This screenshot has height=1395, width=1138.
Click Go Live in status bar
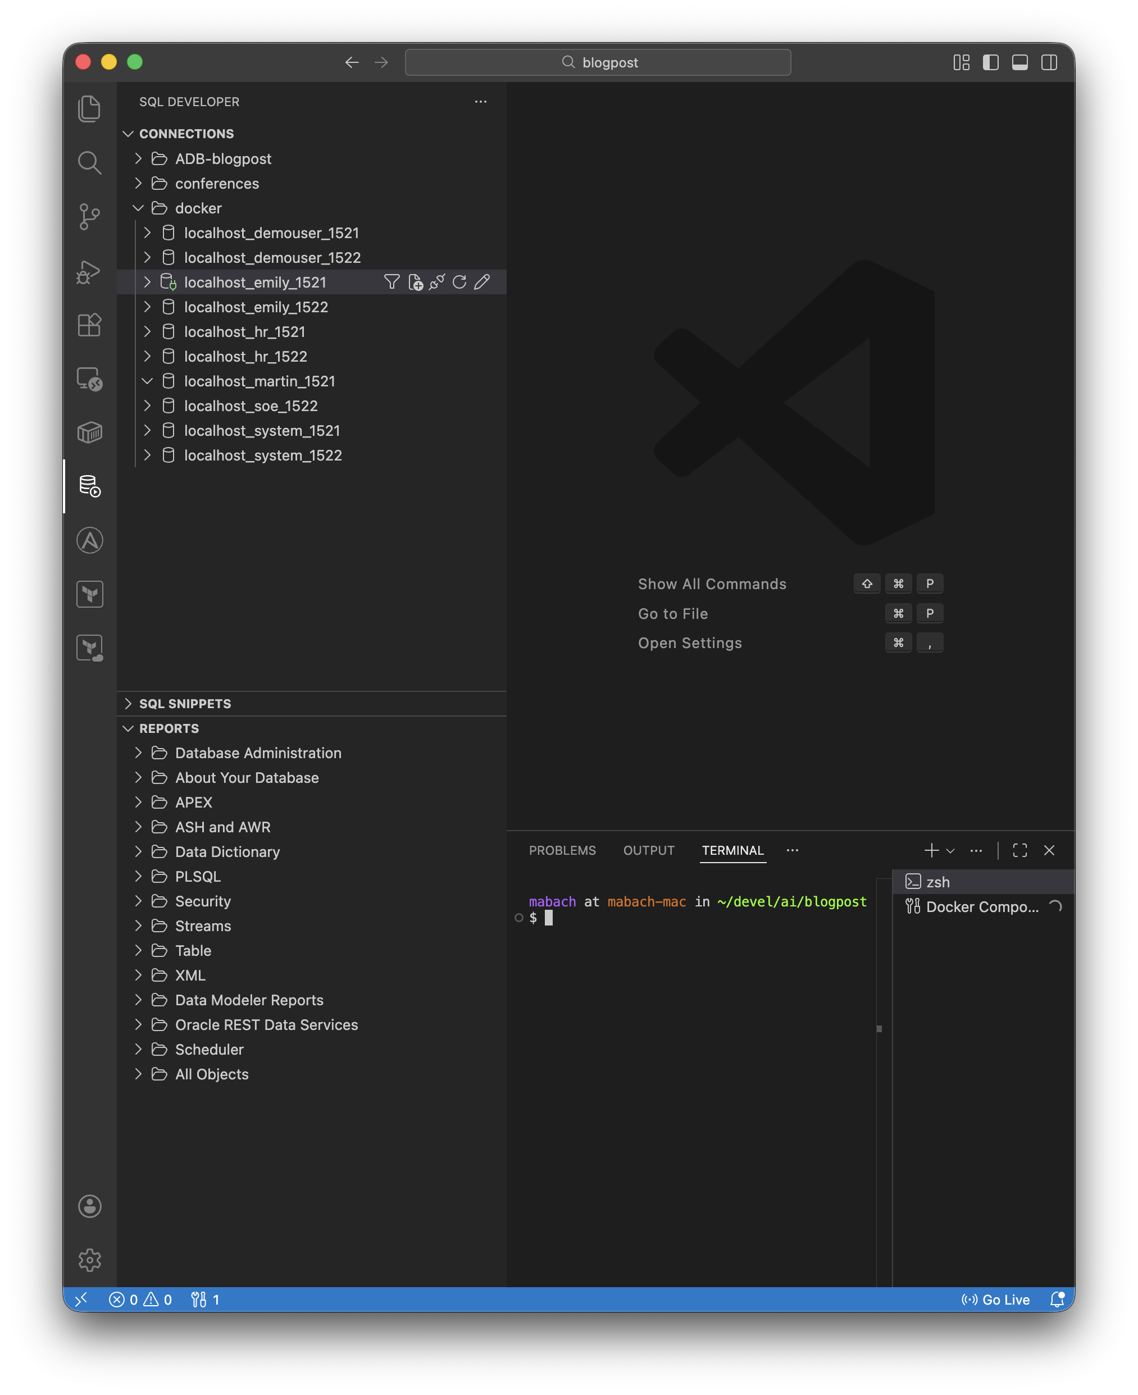pos(996,1300)
